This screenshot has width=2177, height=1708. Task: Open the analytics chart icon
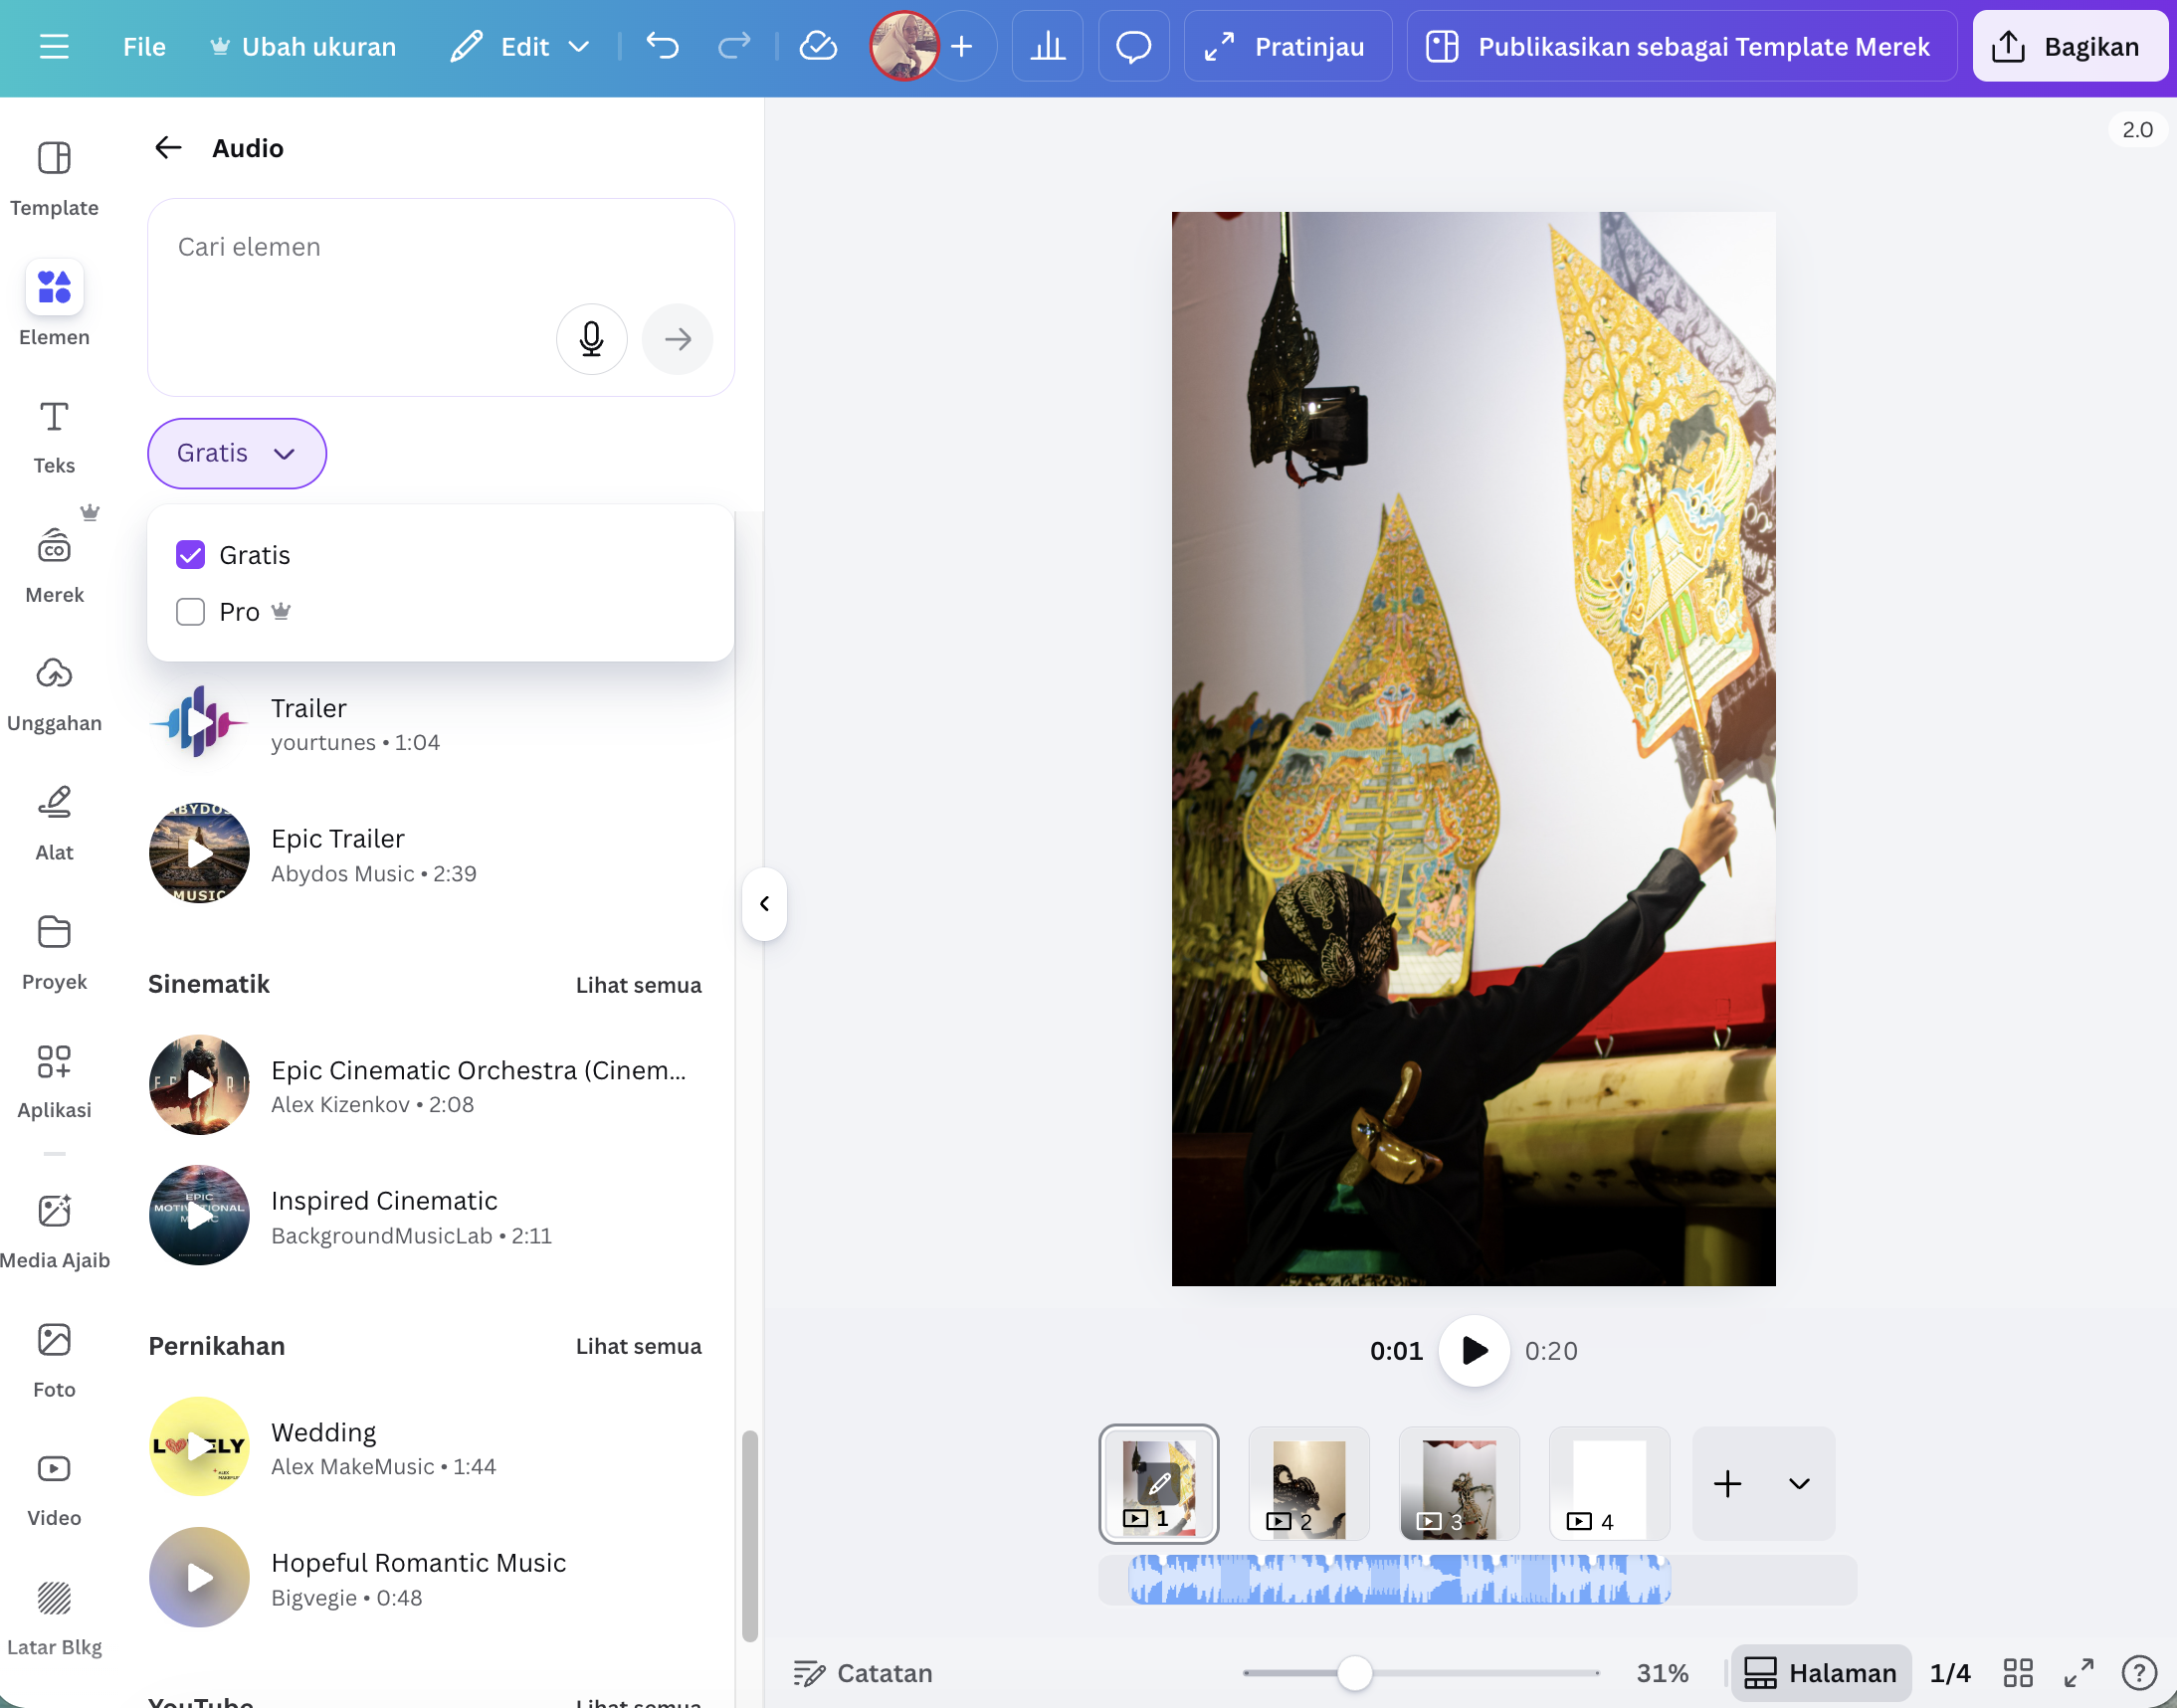1047,47
